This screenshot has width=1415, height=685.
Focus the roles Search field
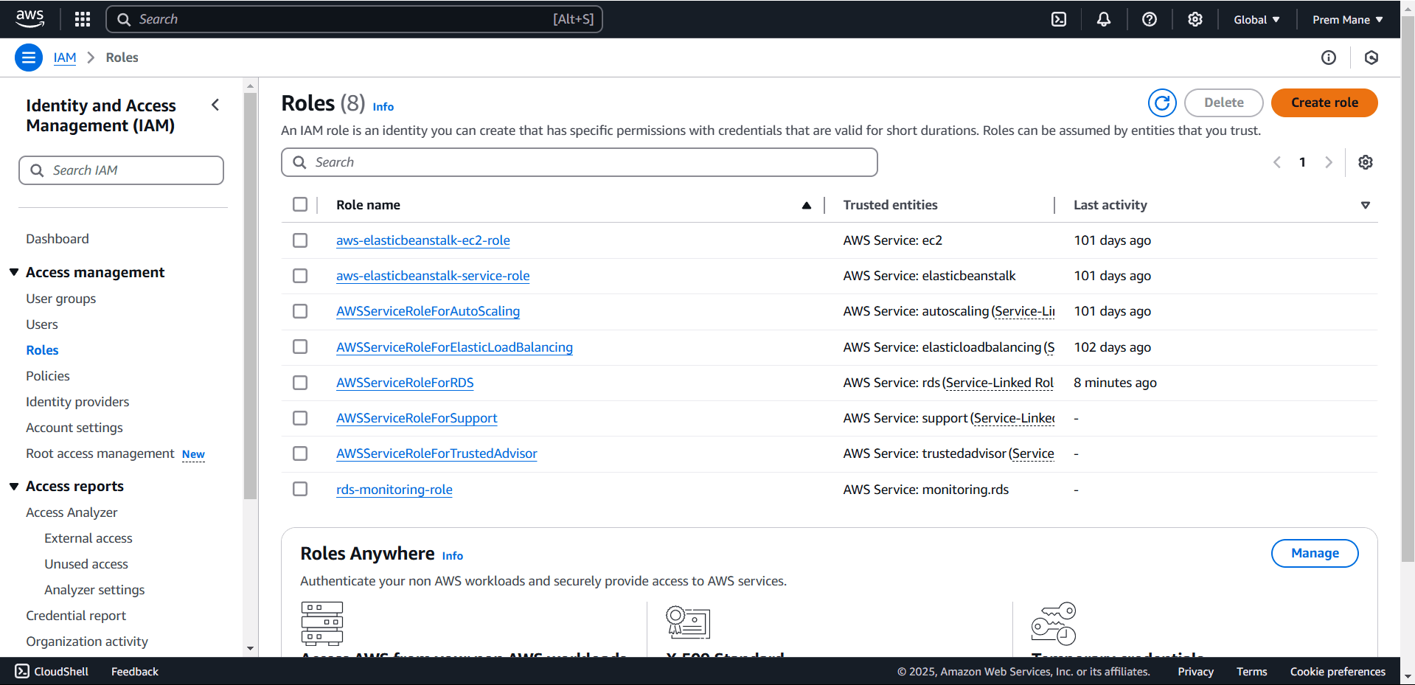(x=580, y=162)
